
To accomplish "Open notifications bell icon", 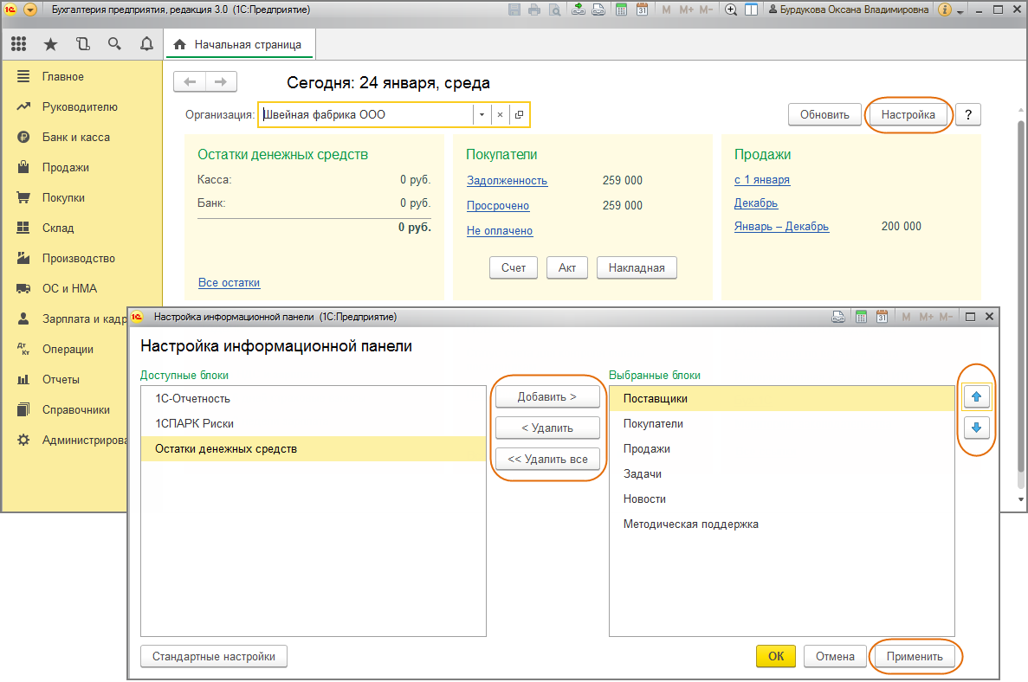I will [145, 44].
